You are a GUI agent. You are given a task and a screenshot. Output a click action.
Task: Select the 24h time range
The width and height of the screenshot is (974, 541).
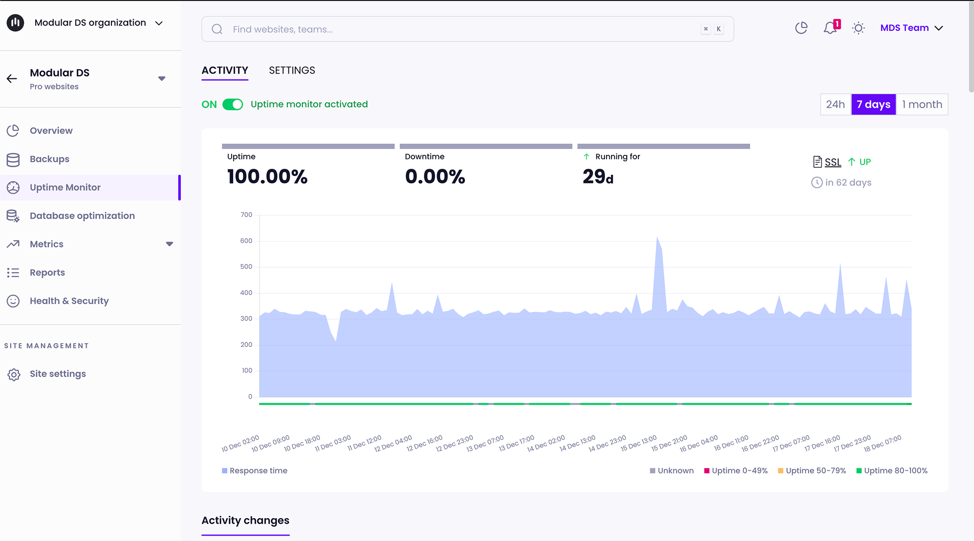click(835, 104)
